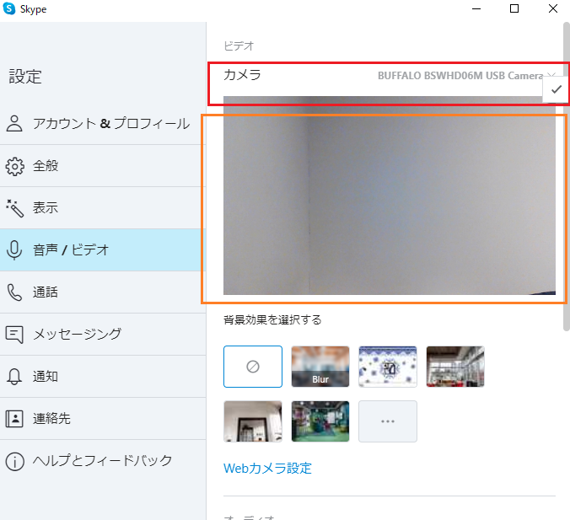Click the bell icon beside 通知

[14, 377]
